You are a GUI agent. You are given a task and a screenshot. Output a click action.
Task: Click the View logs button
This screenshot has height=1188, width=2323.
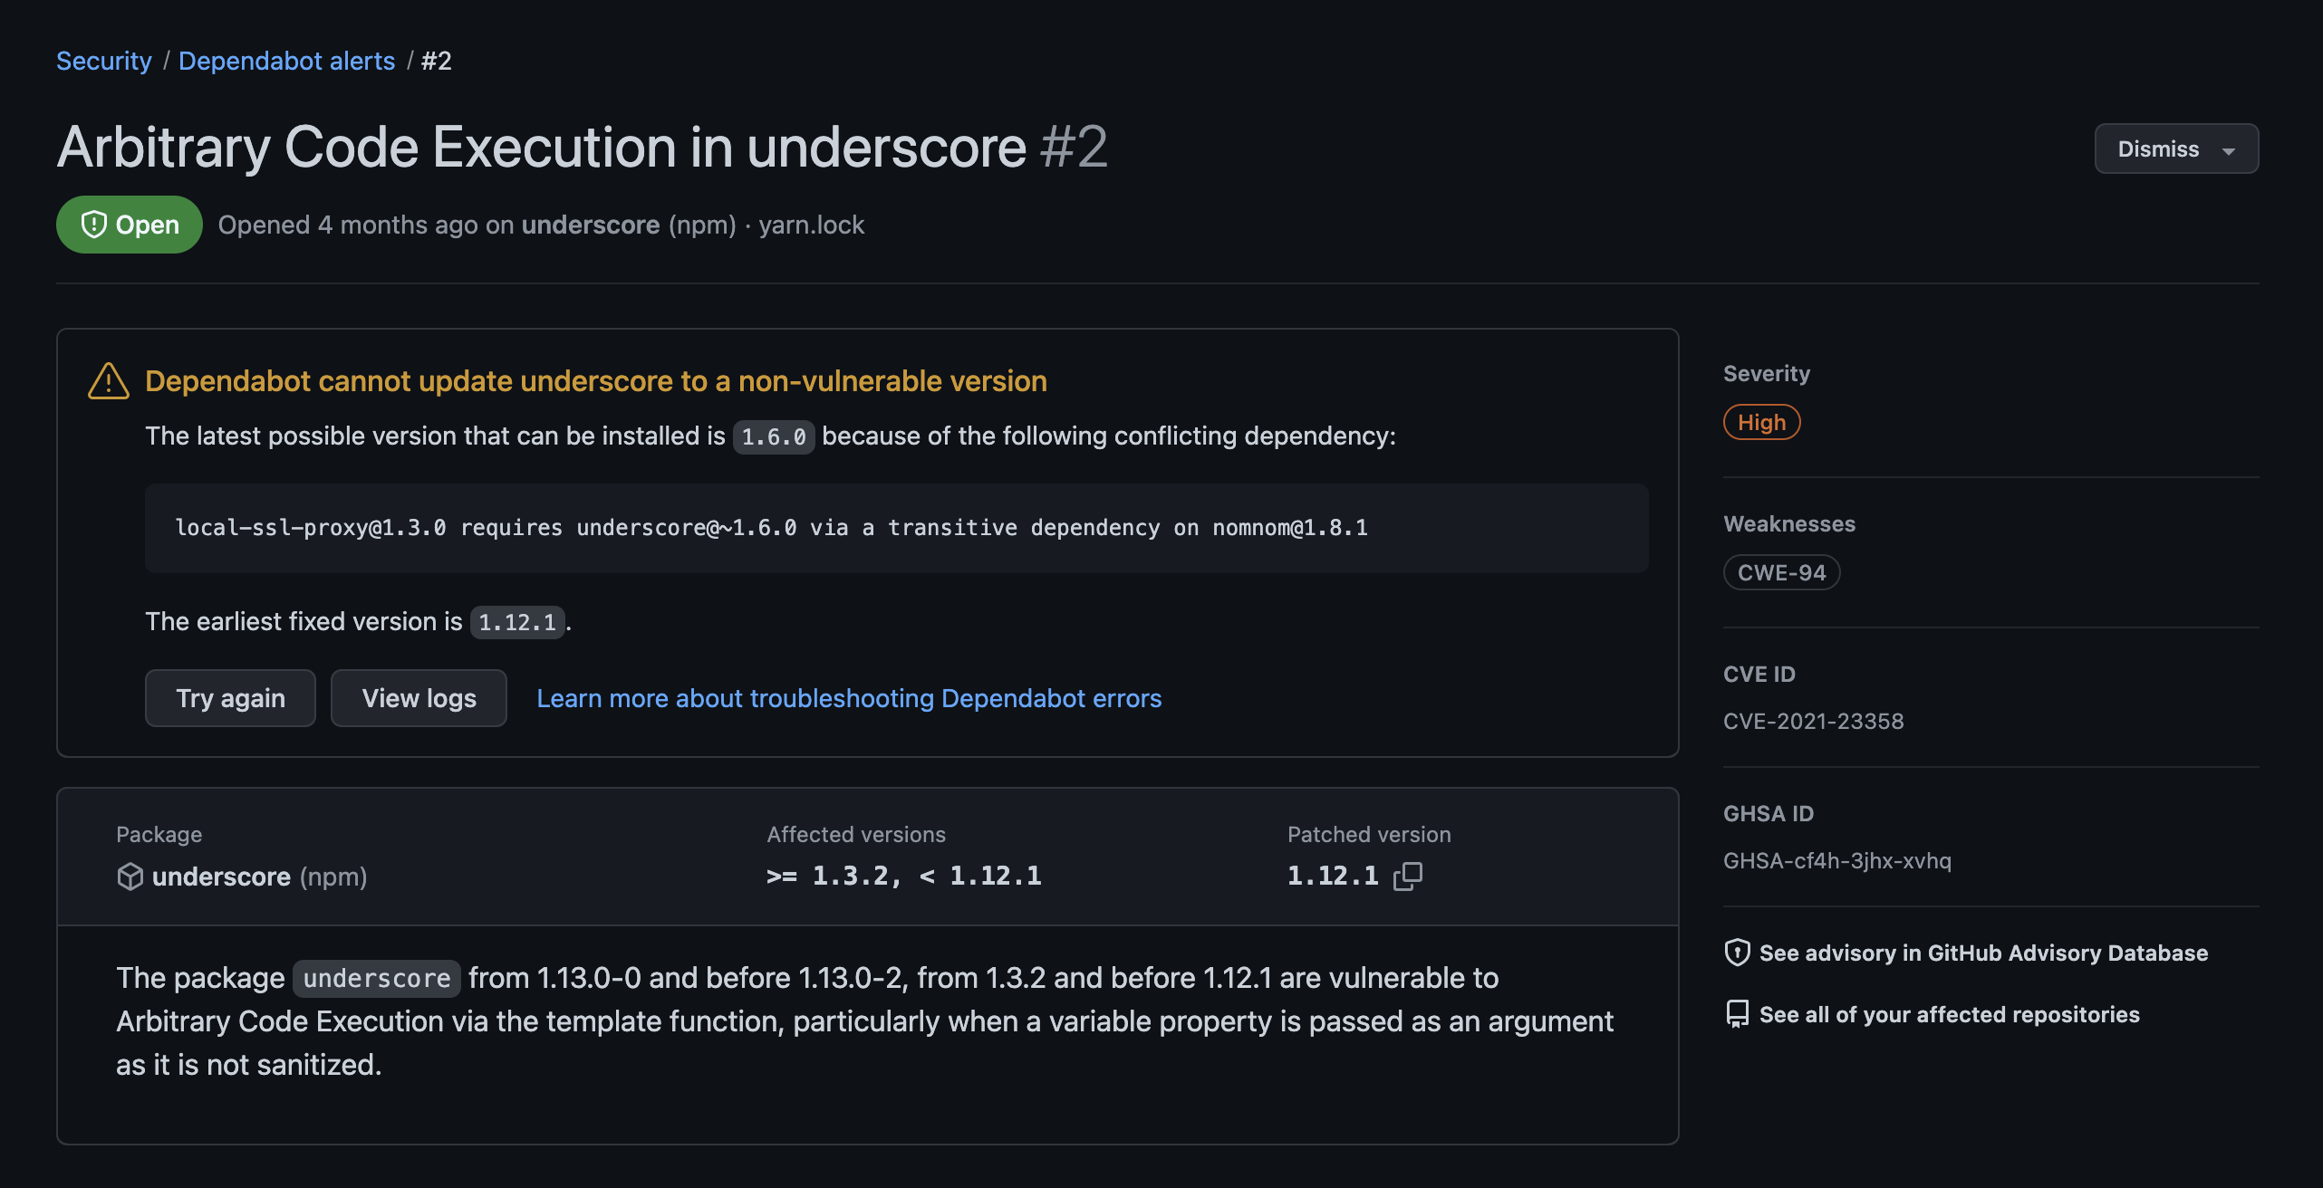(419, 697)
